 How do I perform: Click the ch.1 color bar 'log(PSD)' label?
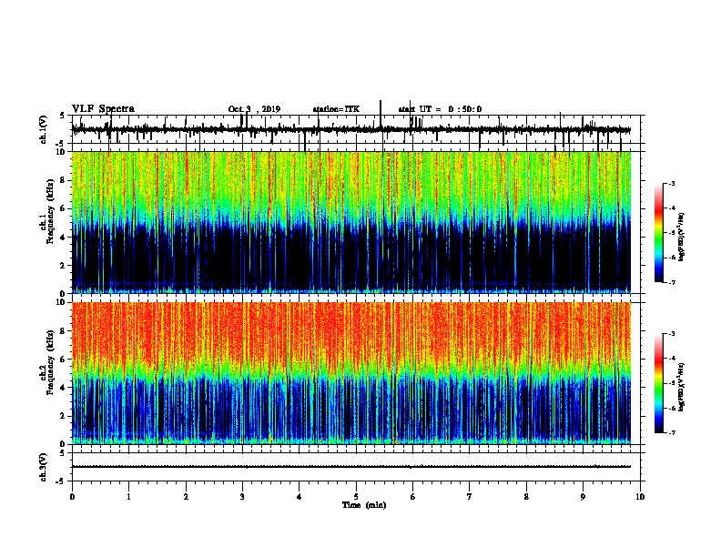[x=682, y=237]
